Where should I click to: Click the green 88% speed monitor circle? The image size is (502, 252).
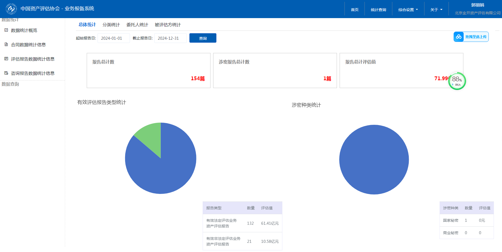point(457,81)
